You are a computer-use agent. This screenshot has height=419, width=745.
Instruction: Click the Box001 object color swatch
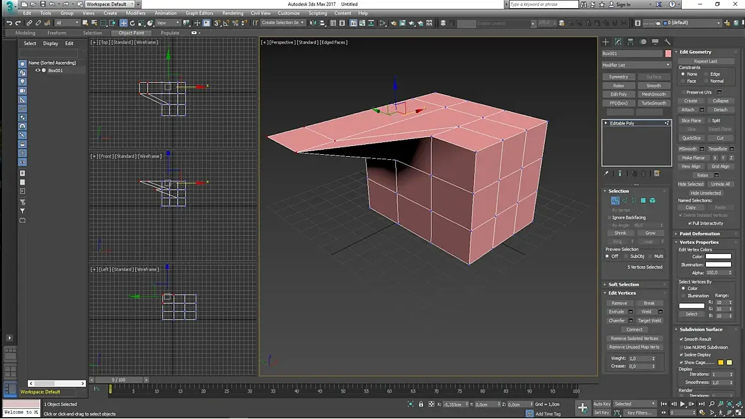[x=668, y=53]
